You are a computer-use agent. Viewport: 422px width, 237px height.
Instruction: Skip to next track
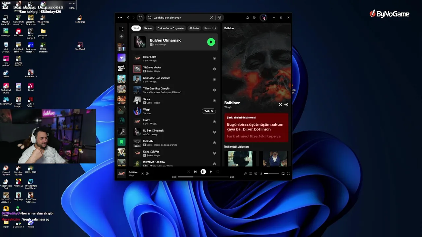coord(211,171)
